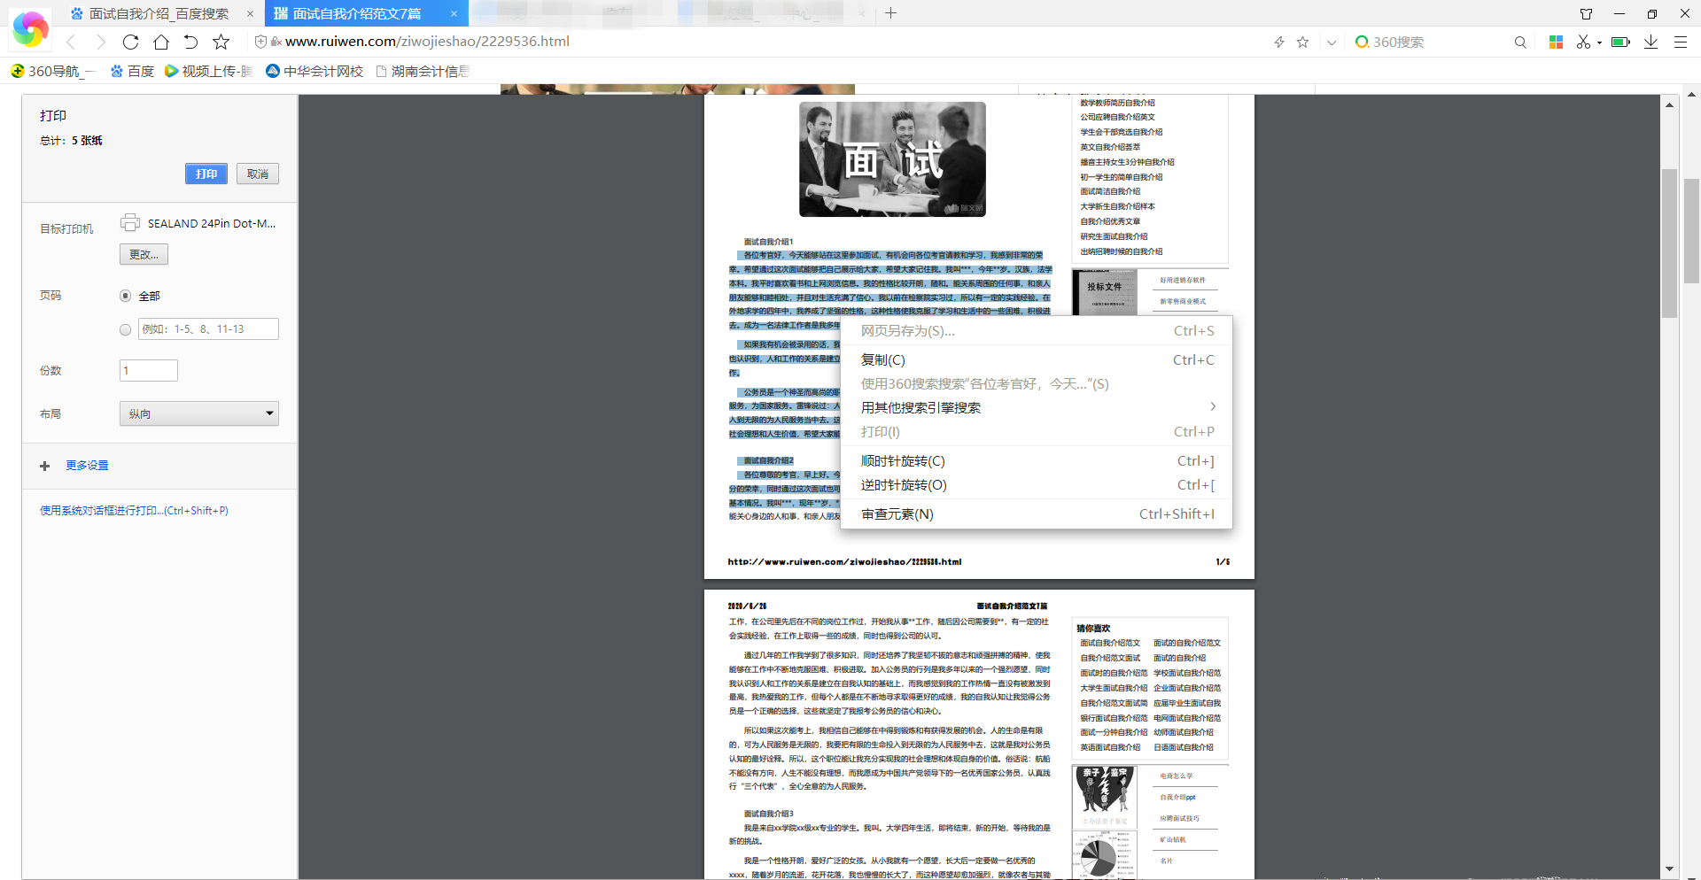
Task: Click the 更改... printer button
Action: pos(144,254)
